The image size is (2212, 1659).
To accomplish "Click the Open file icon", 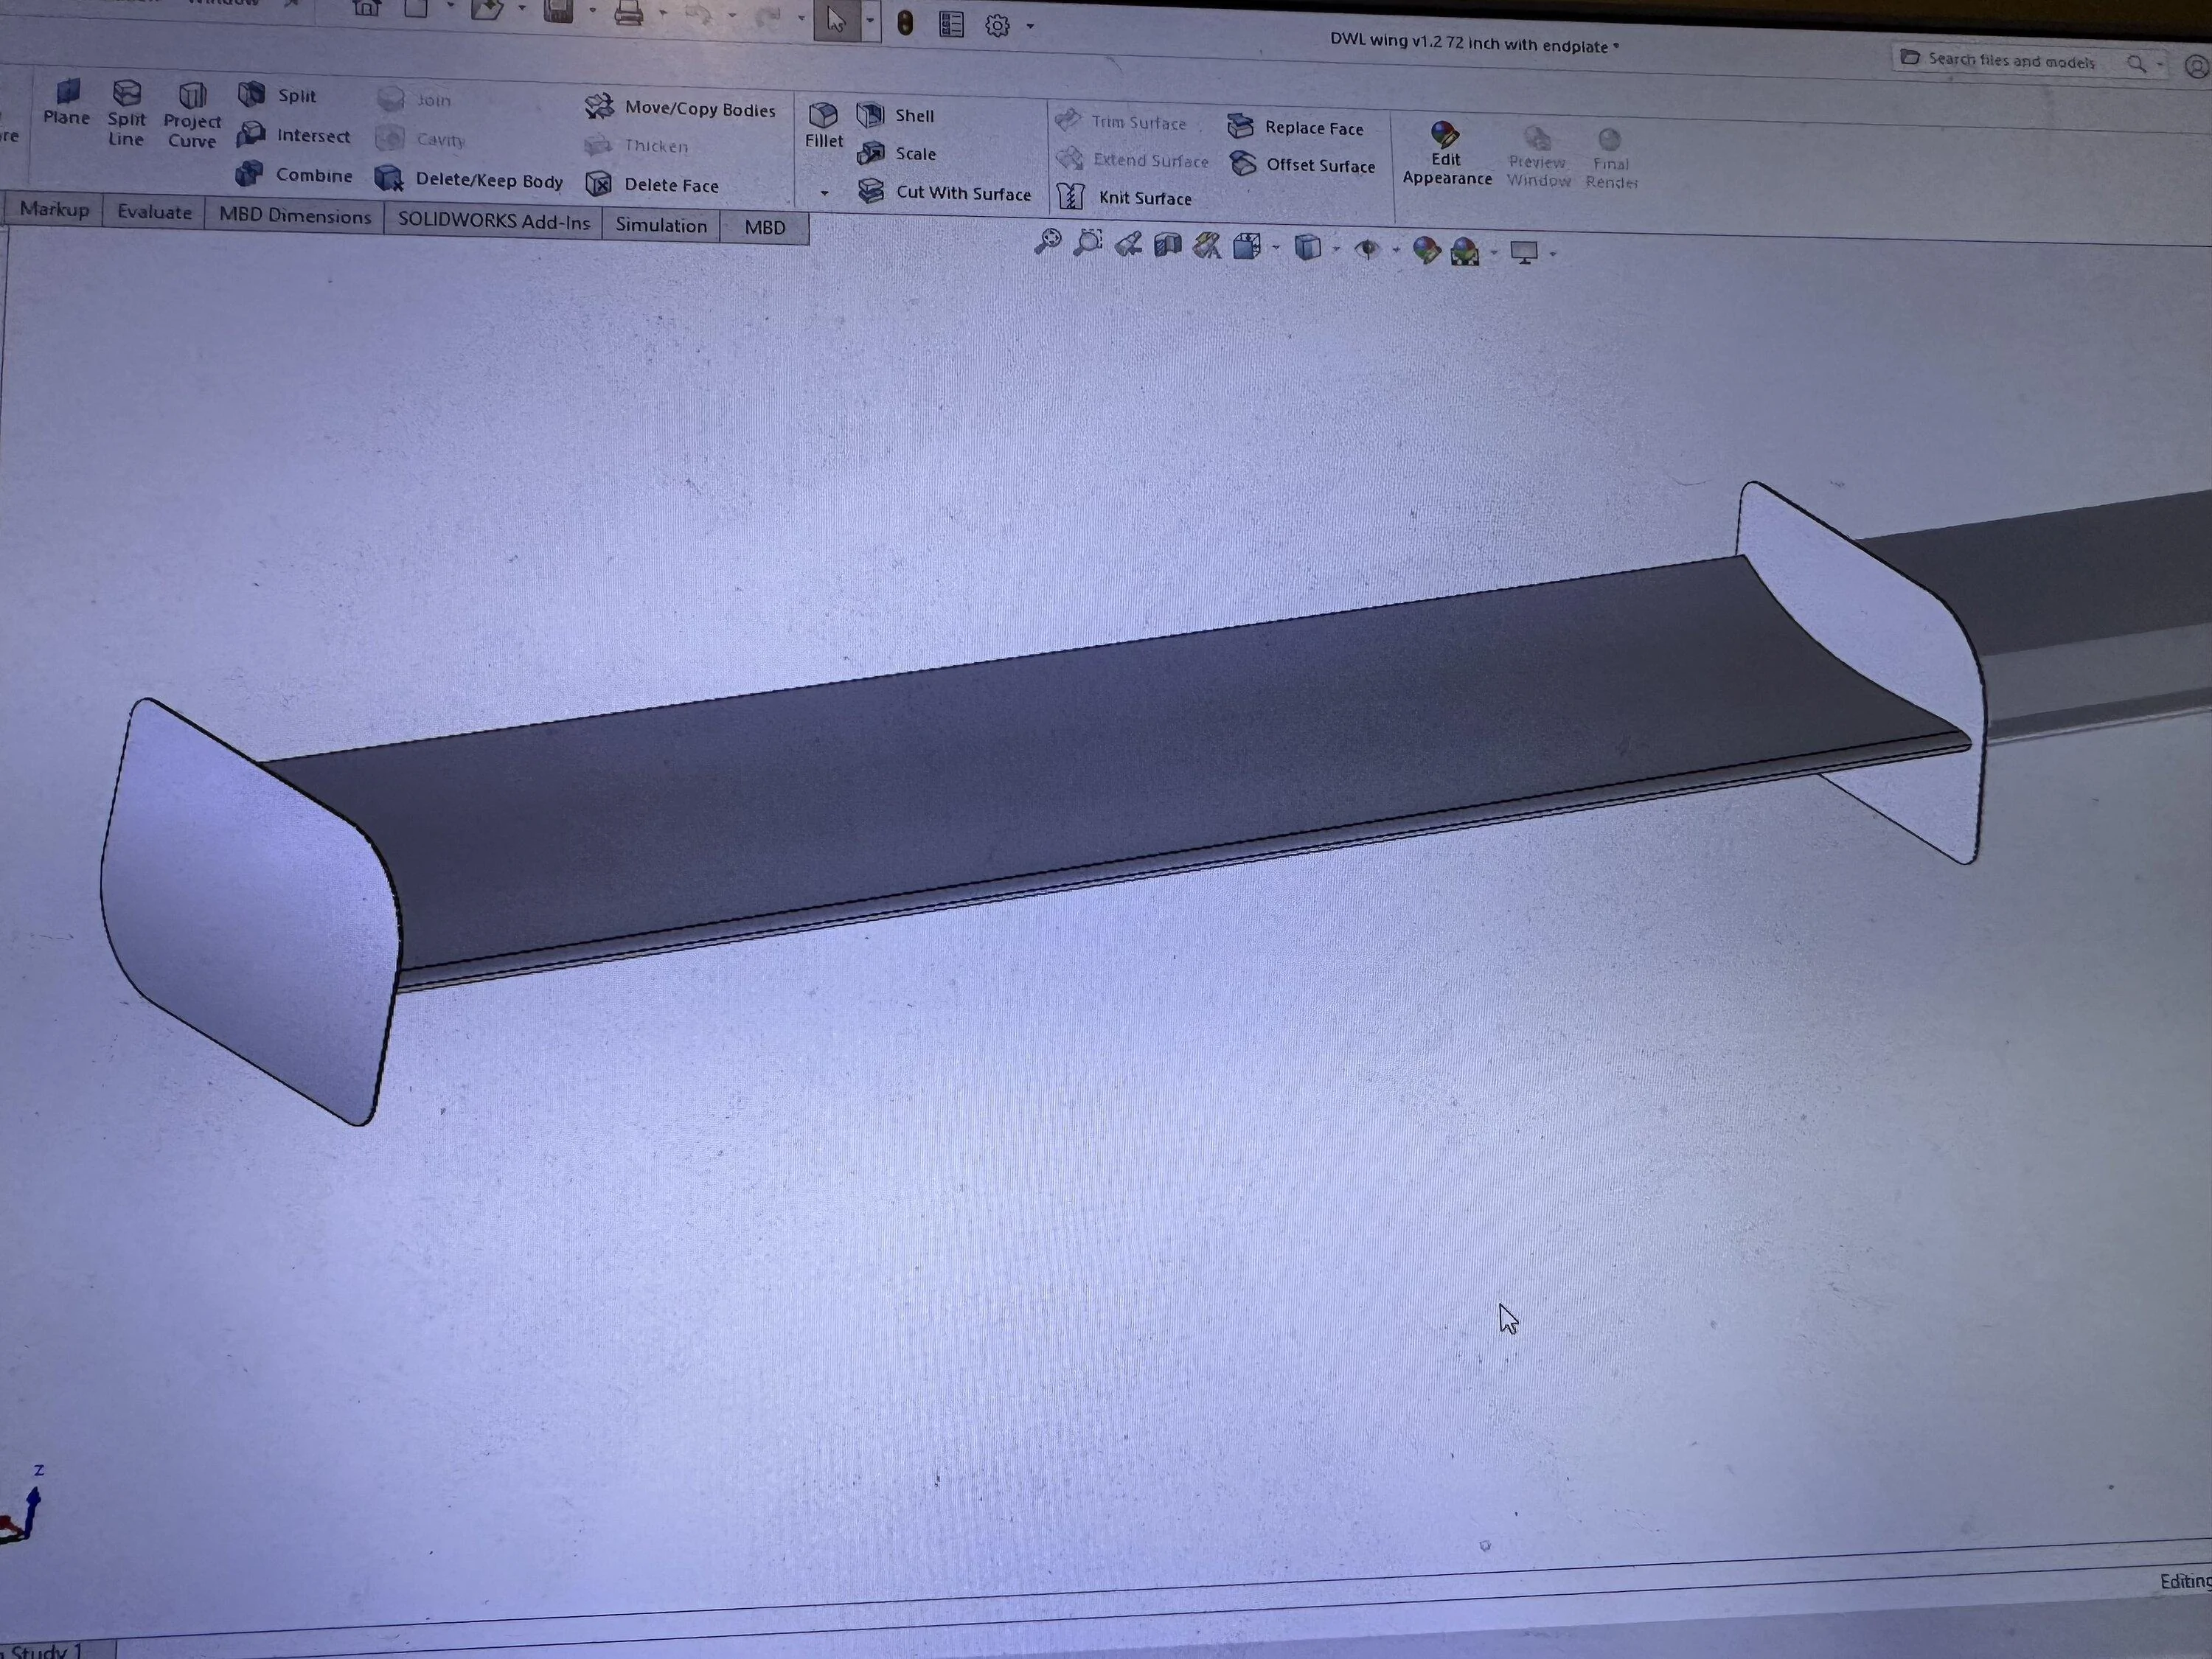I will 487,10.
